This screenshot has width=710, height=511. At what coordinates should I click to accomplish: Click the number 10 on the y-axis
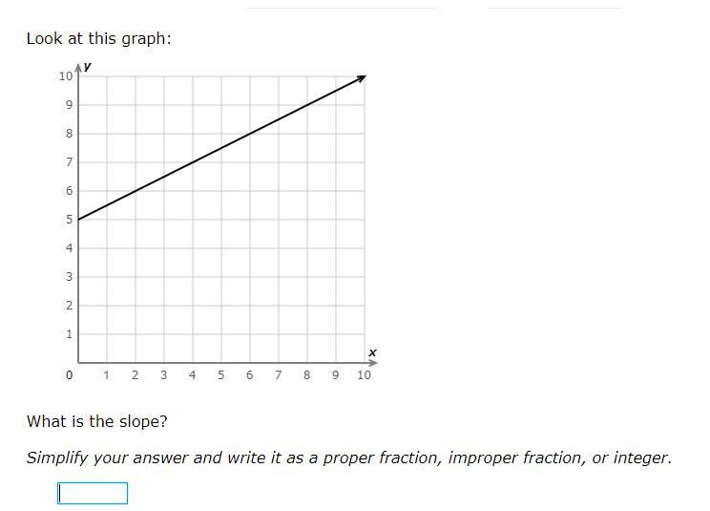[x=65, y=76]
